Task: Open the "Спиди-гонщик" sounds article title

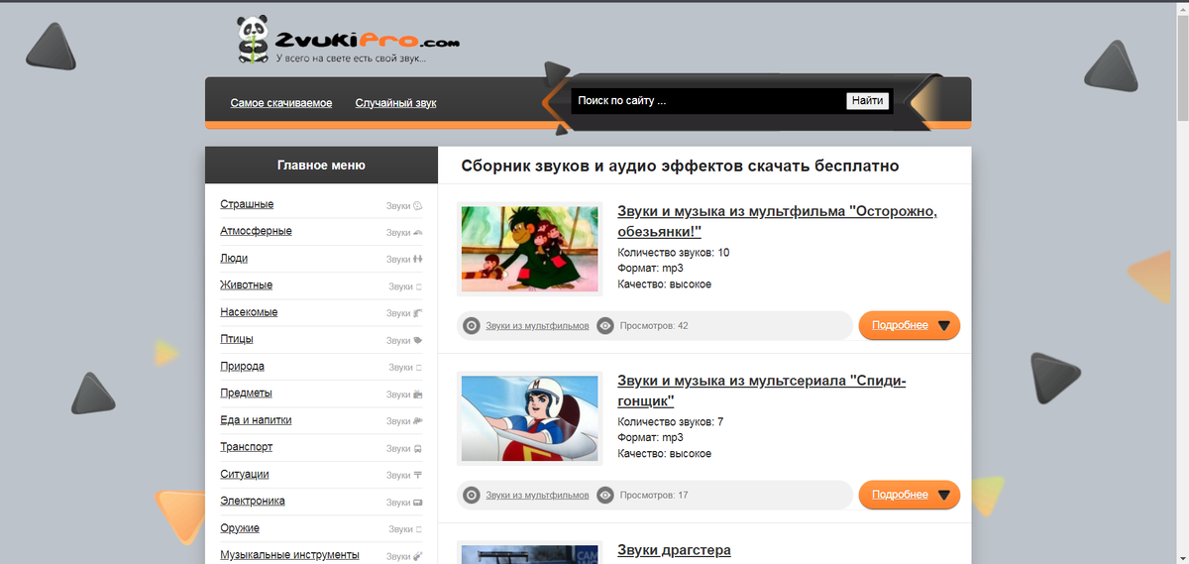Action: (761, 391)
